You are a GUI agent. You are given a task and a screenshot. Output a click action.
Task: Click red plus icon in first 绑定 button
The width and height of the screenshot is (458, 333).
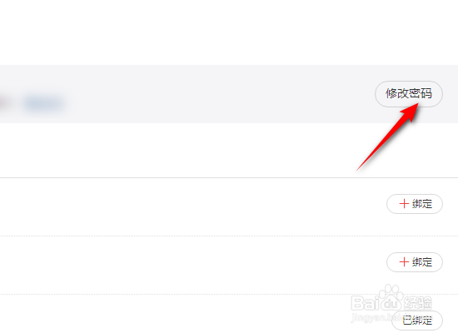coord(404,204)
